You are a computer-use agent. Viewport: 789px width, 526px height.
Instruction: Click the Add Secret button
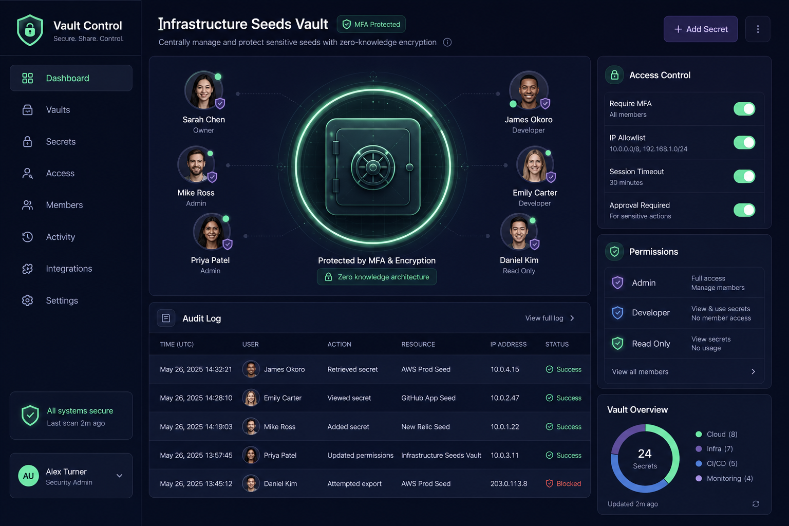pos(701,29)
